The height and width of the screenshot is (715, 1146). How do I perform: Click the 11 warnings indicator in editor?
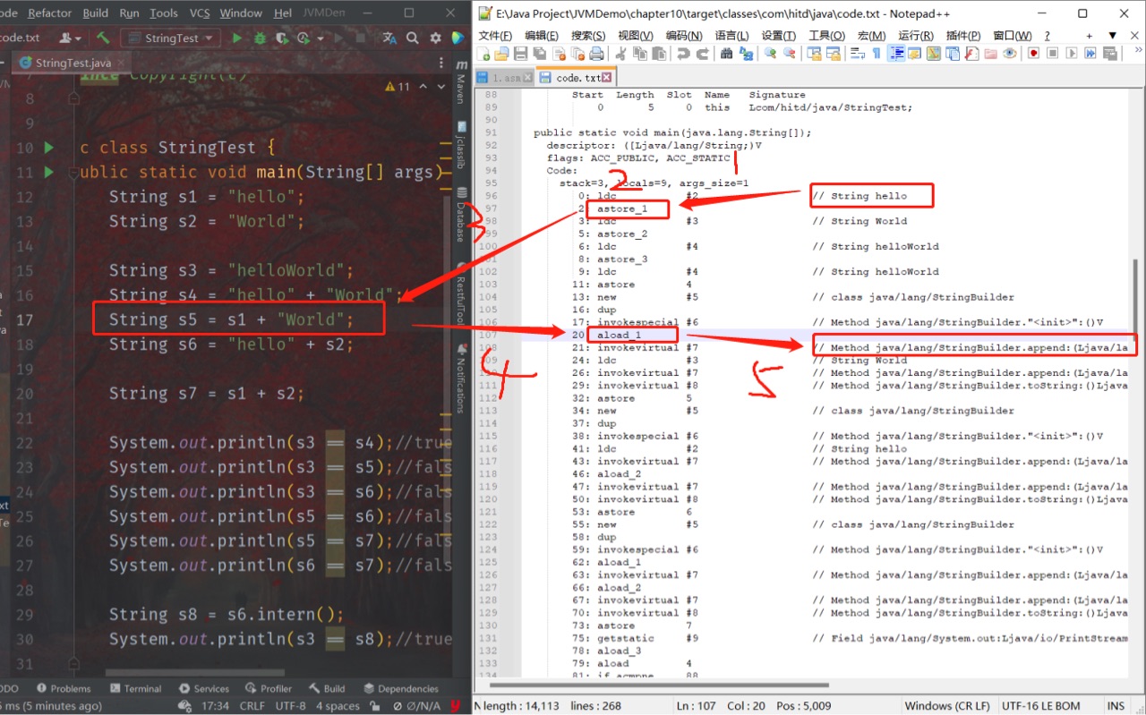tap(398, 87)
